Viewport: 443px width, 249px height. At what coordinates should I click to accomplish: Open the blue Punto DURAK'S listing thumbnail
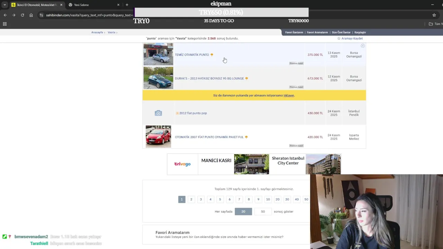158,78
